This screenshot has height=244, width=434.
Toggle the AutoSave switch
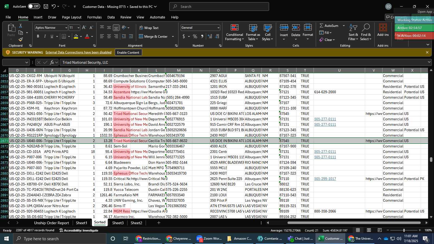34,6
